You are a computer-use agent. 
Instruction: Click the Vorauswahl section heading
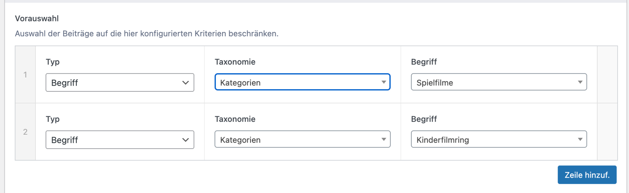[37, 19]
